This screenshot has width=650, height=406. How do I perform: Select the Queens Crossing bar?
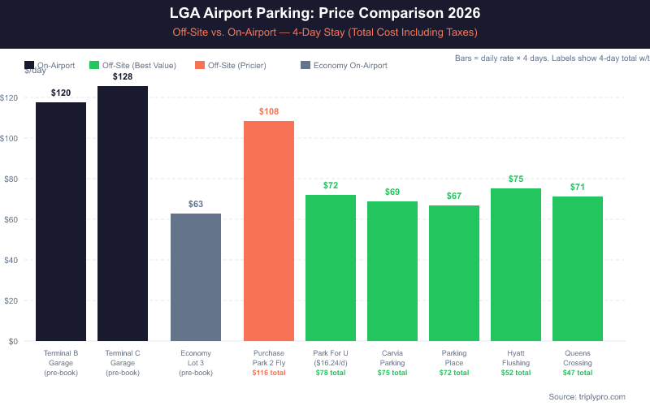click(x=578, y=268)
